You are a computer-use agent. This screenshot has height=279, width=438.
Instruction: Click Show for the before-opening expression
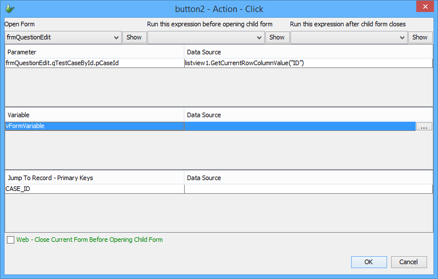[x=277, y=38]
